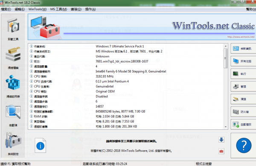Image resolution: width=256 pixels, height=166 pixels.
Task: Click the blue info document icon
Action: pyautogui.click(x=41, y=145)
